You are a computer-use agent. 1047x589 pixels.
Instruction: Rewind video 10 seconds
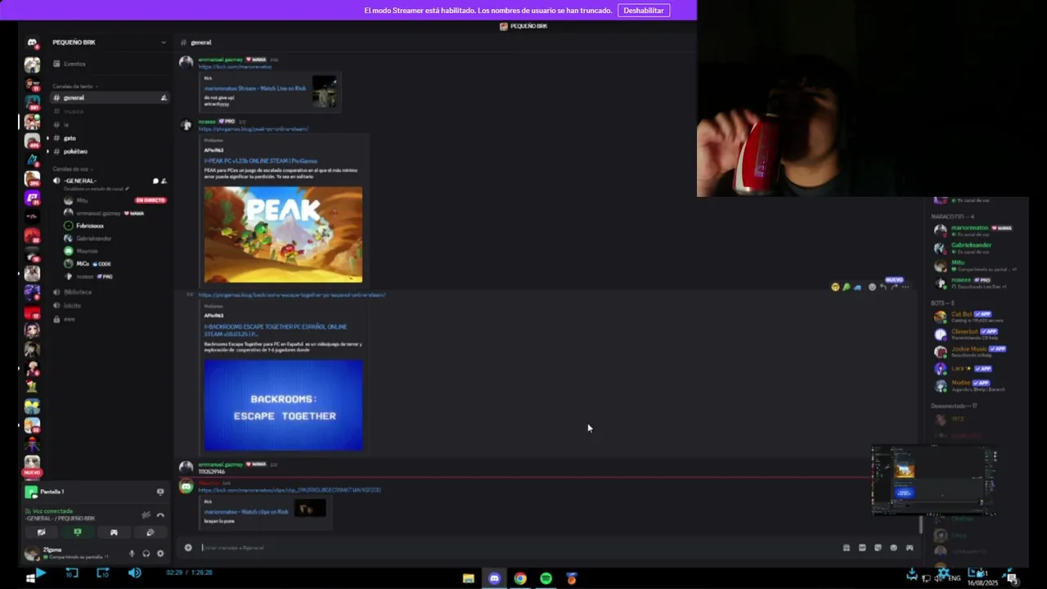71,573
